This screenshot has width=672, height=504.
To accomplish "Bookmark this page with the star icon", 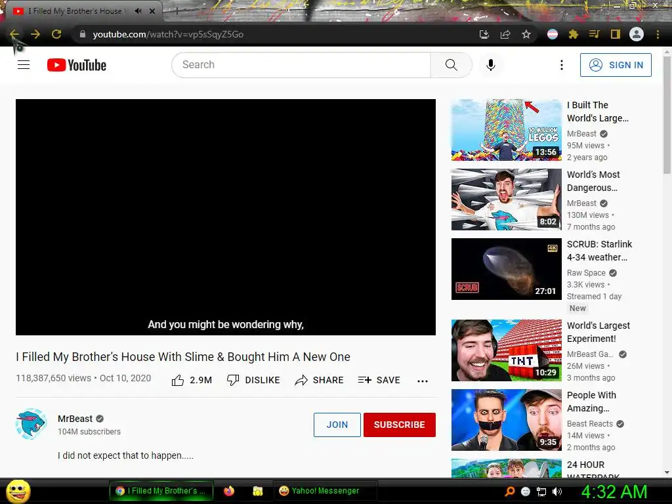I will tap(526, 34).
